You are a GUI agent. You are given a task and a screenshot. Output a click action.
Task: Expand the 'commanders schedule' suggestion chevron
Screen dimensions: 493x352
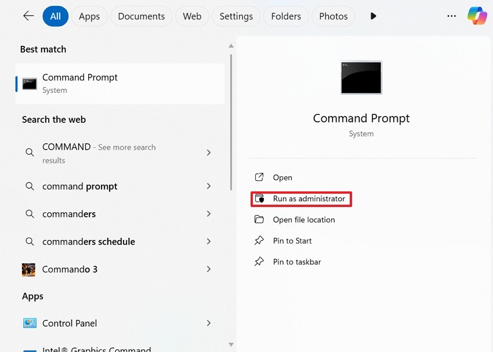pyautogui.click(x=209, y=242)
